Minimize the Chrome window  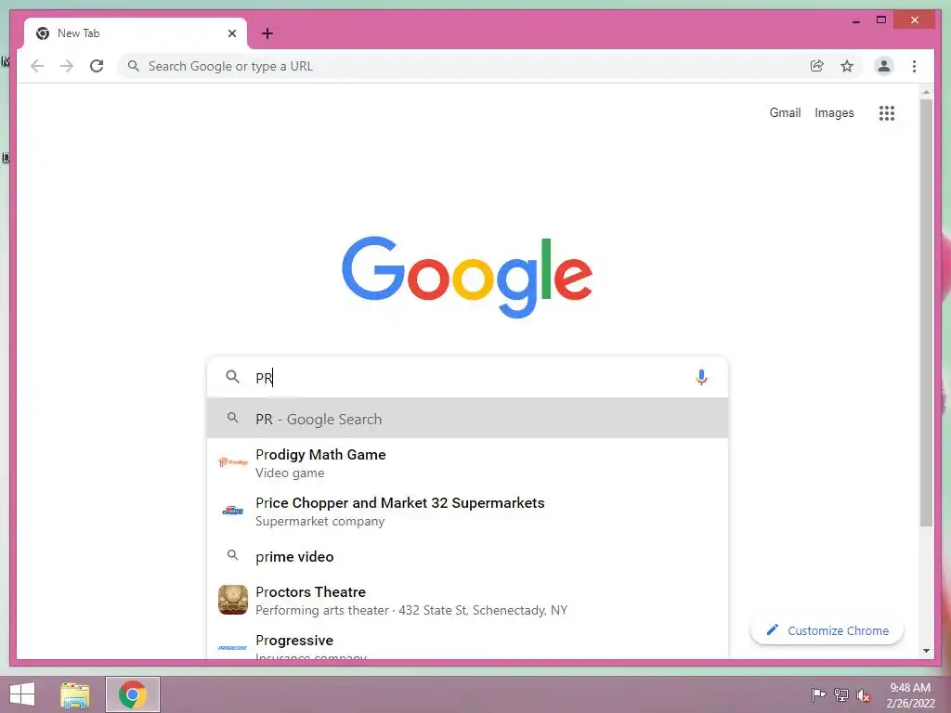pos(855,20)
